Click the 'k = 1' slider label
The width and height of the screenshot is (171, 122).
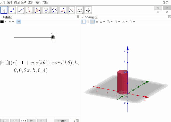coord(54,34)
